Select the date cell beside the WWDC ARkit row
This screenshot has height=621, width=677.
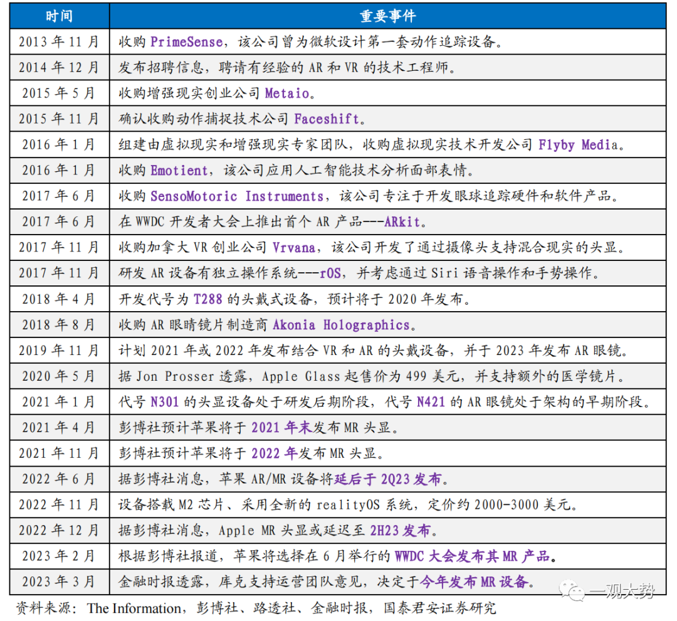(x=60, y=221)
